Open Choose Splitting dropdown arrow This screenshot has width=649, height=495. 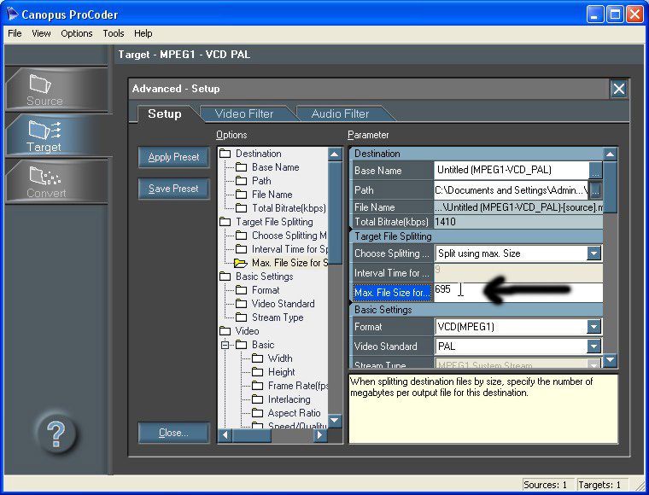point(593,253)
